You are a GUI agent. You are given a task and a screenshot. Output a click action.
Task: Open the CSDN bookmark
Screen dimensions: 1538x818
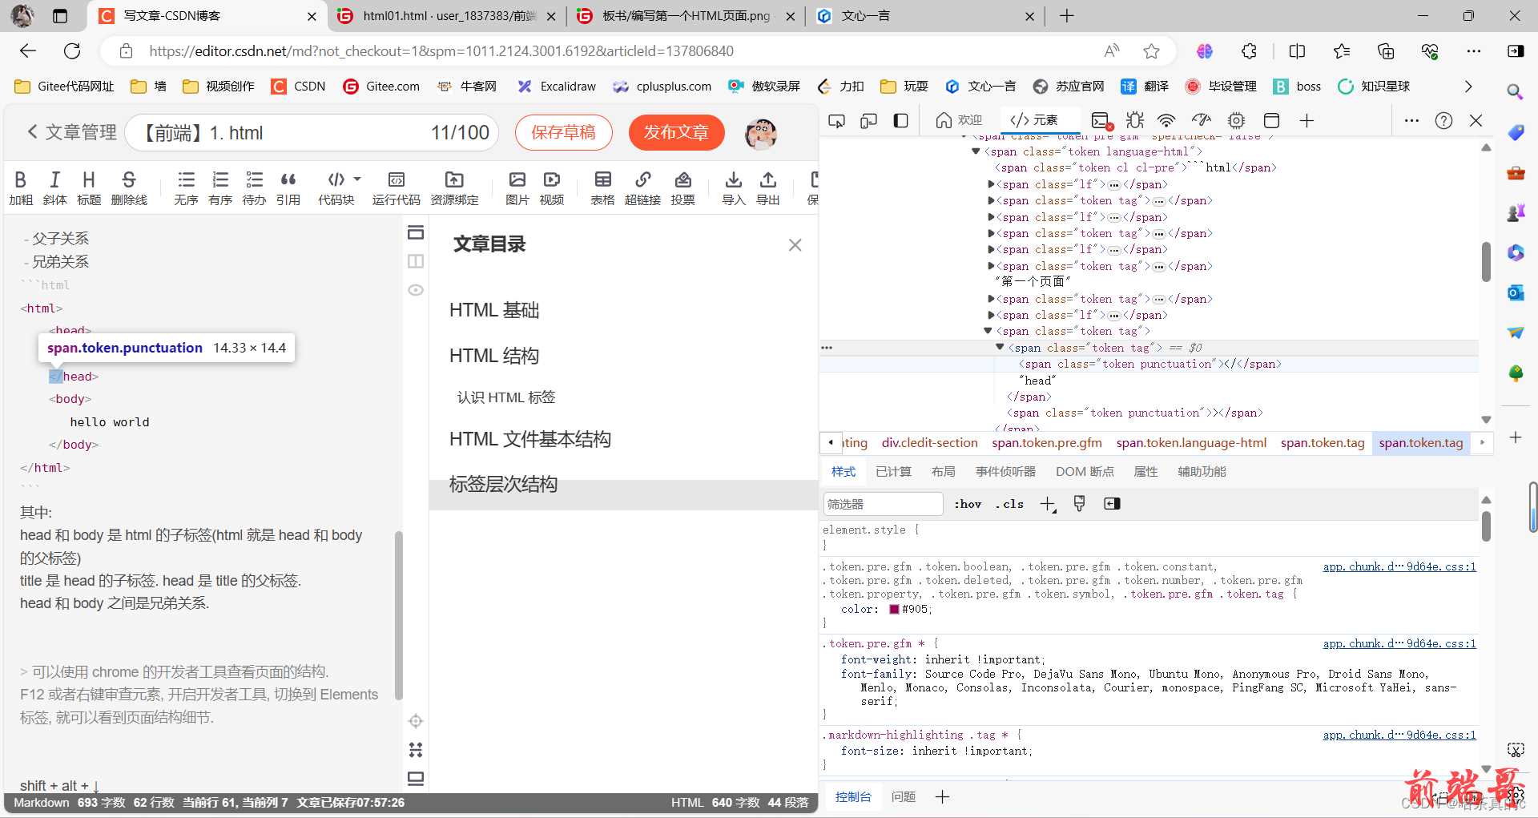click(x=298, y=87)
